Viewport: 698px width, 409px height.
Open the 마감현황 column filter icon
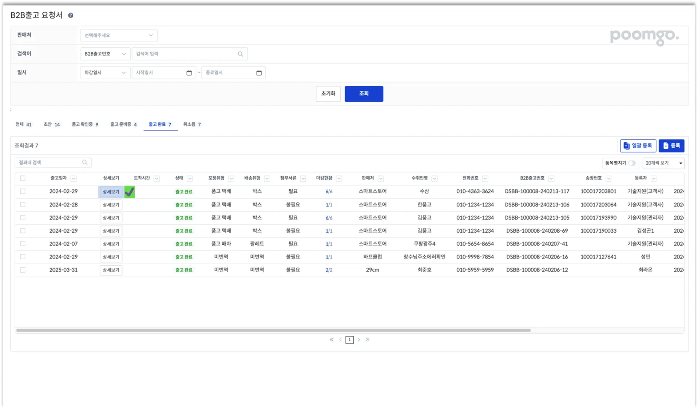339,179
